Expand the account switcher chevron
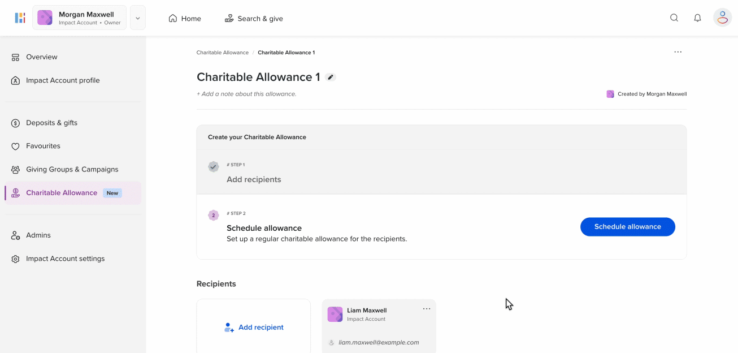This screenshot has height=353, width=738. 138,18
